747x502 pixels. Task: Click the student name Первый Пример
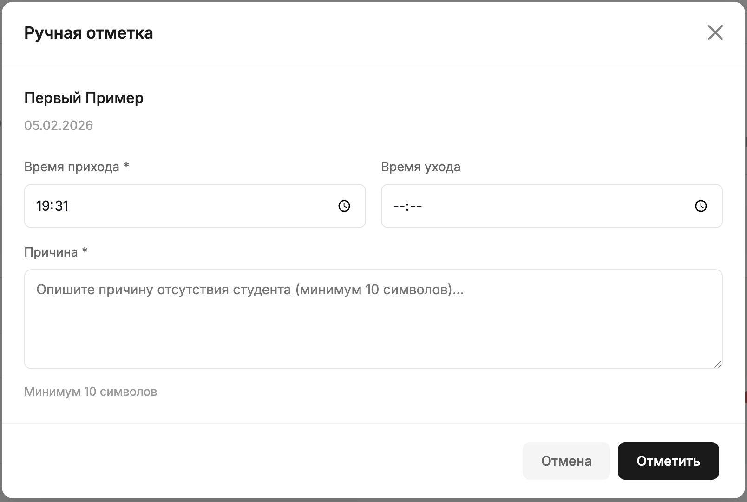point(84,98)
